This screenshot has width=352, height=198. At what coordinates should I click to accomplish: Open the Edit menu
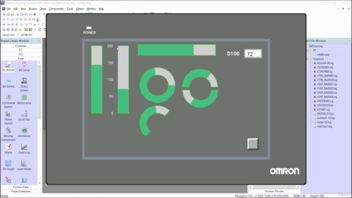click(x=15, y=9)
